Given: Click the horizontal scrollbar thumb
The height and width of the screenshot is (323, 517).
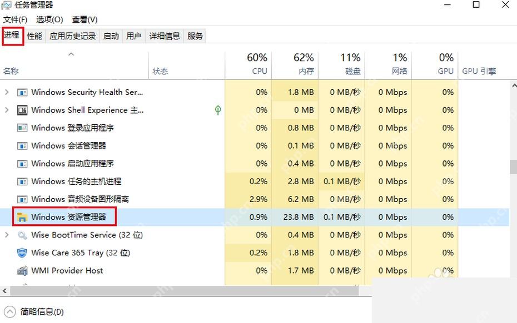Looking at the screenshot, I should 185,291.
